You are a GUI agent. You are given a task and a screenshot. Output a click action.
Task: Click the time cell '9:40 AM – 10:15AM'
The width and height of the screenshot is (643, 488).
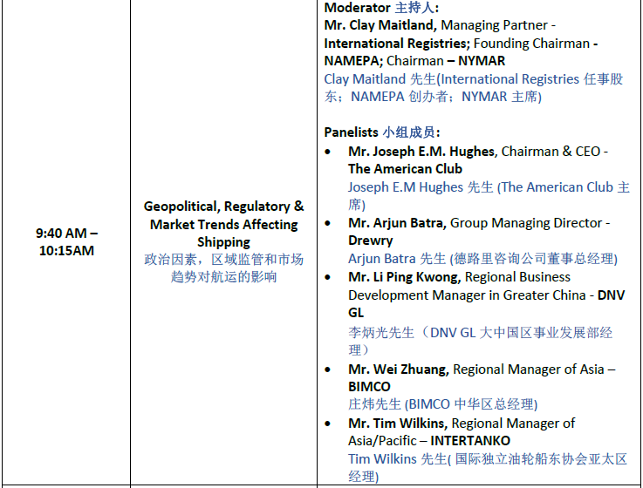[66, 241]
